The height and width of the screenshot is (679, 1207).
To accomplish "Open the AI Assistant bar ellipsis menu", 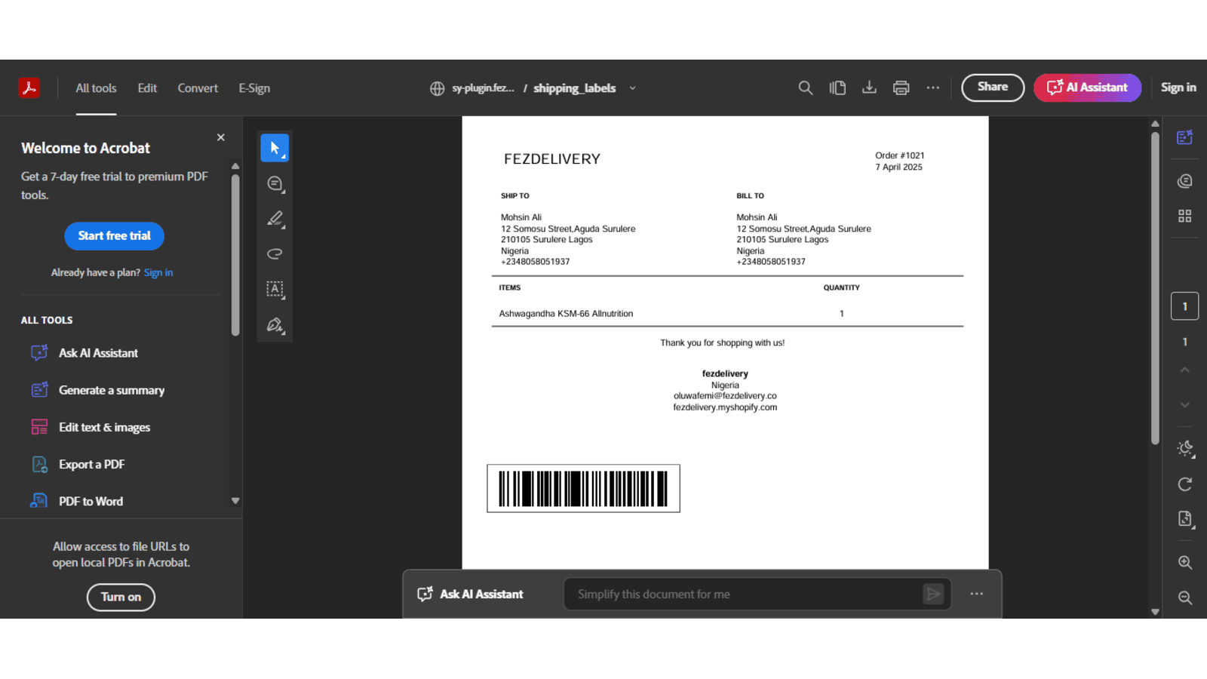I will click(x=977, y=594).
